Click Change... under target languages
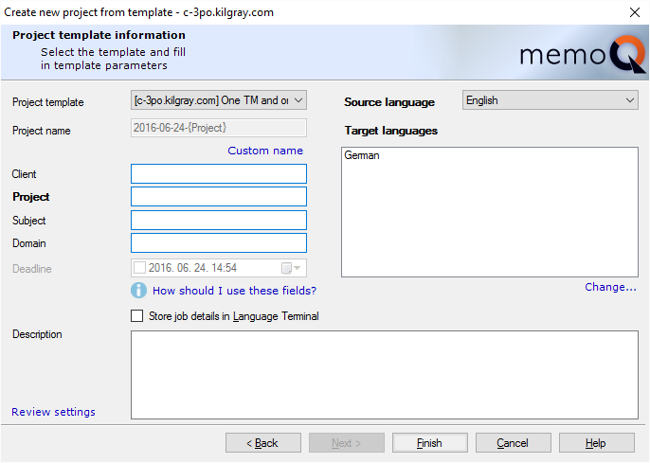This screenshot has height=463, width=650. pos(610,287)
